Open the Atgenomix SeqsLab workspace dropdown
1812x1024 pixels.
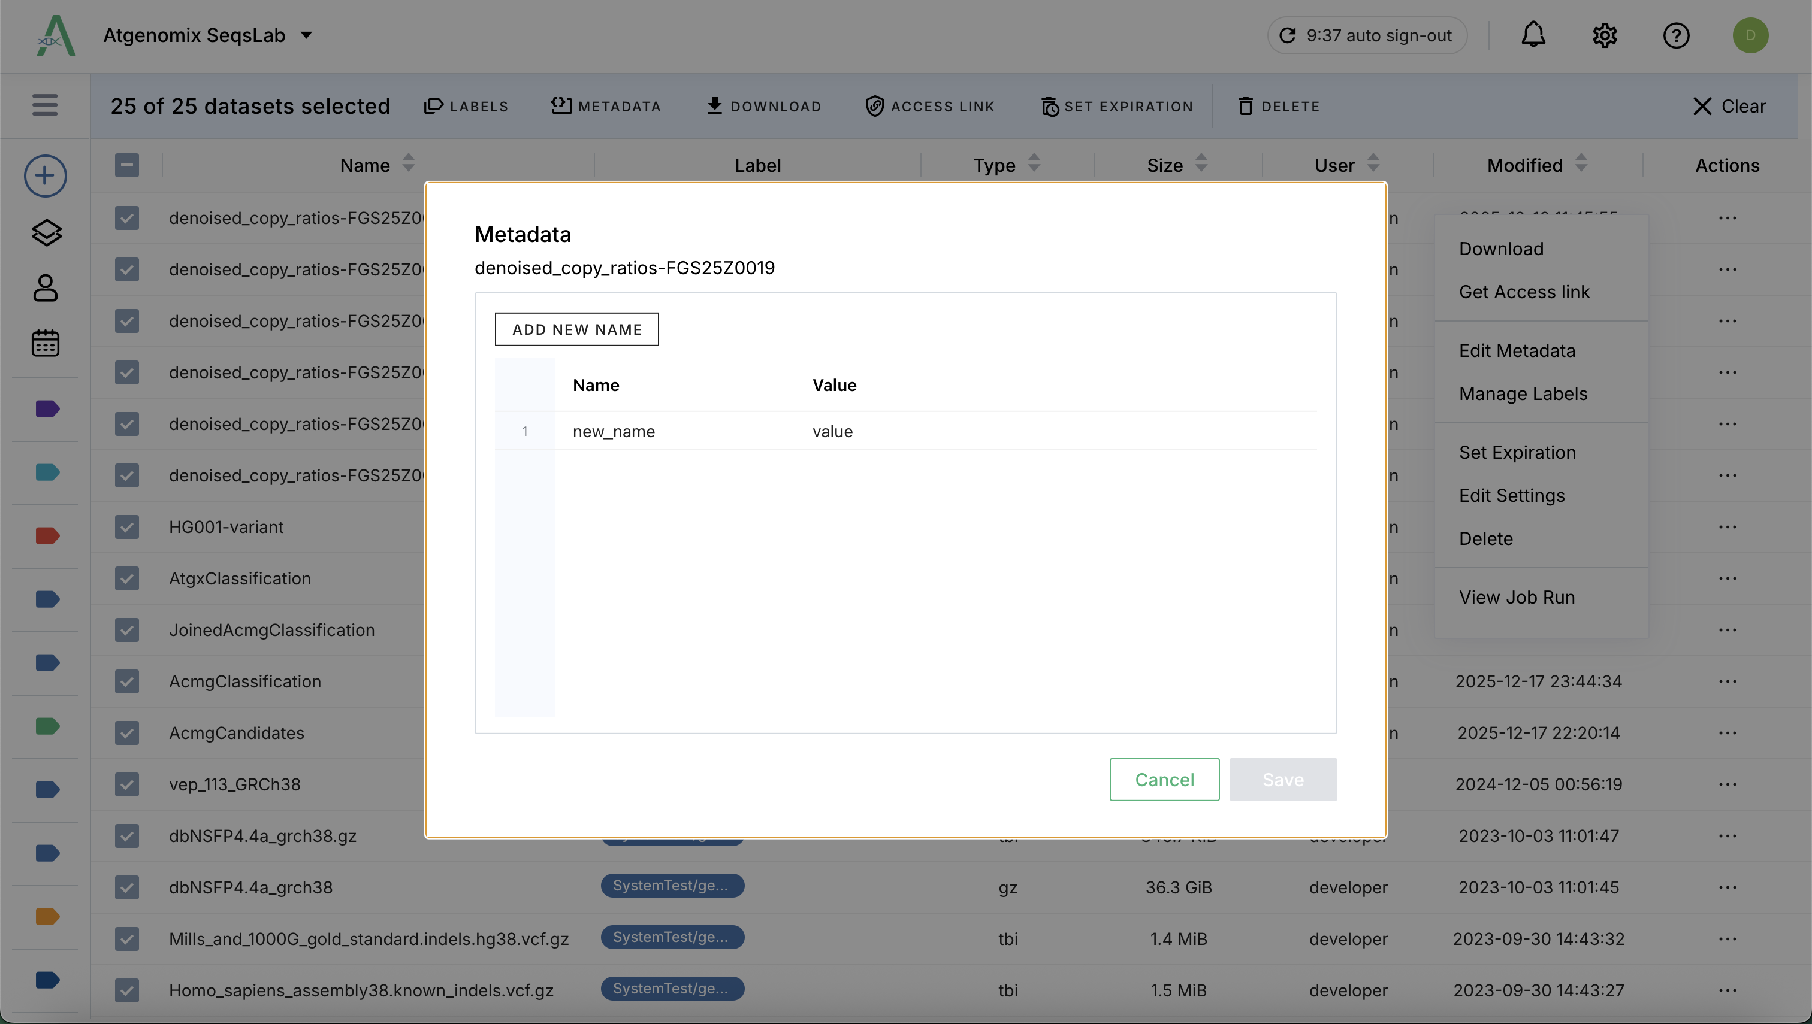pos(306,35)
